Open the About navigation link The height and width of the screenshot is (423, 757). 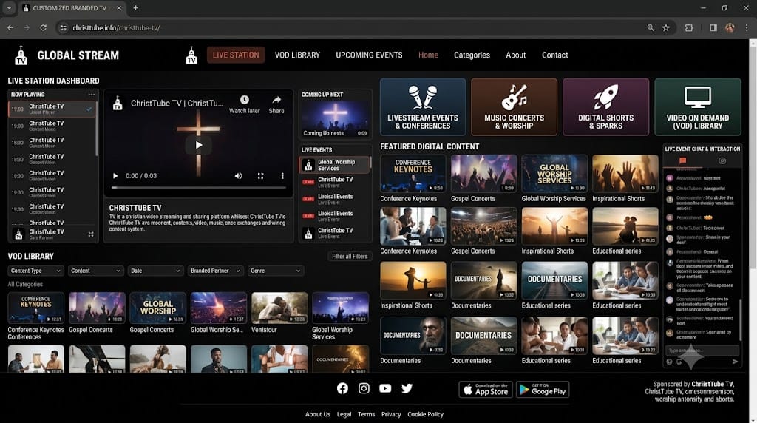515,55
